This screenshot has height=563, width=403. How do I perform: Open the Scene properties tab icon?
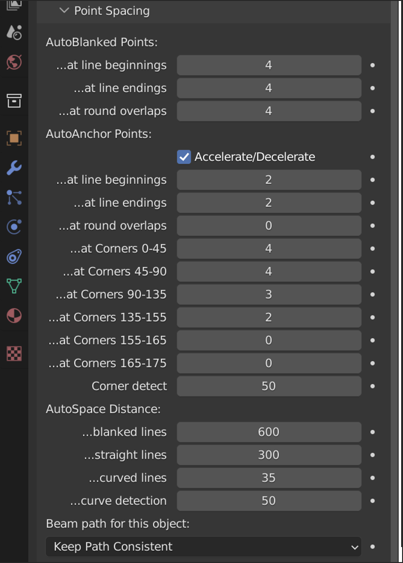[x=14, y=32]
